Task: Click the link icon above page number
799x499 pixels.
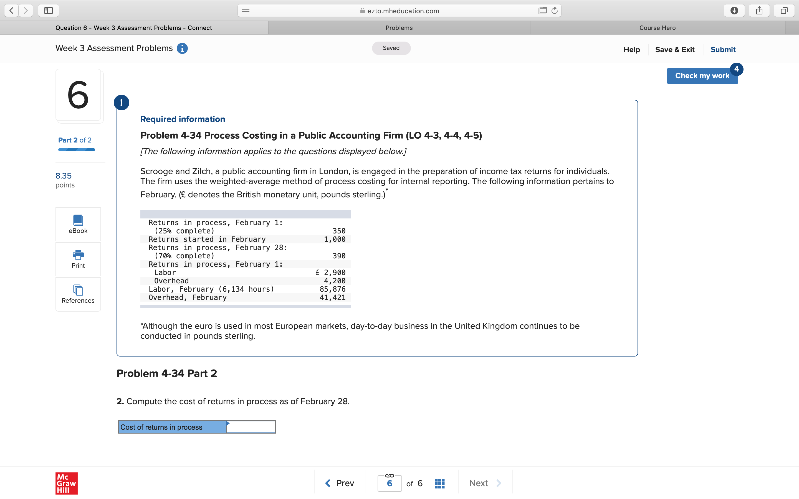Action: coord(390,475)
